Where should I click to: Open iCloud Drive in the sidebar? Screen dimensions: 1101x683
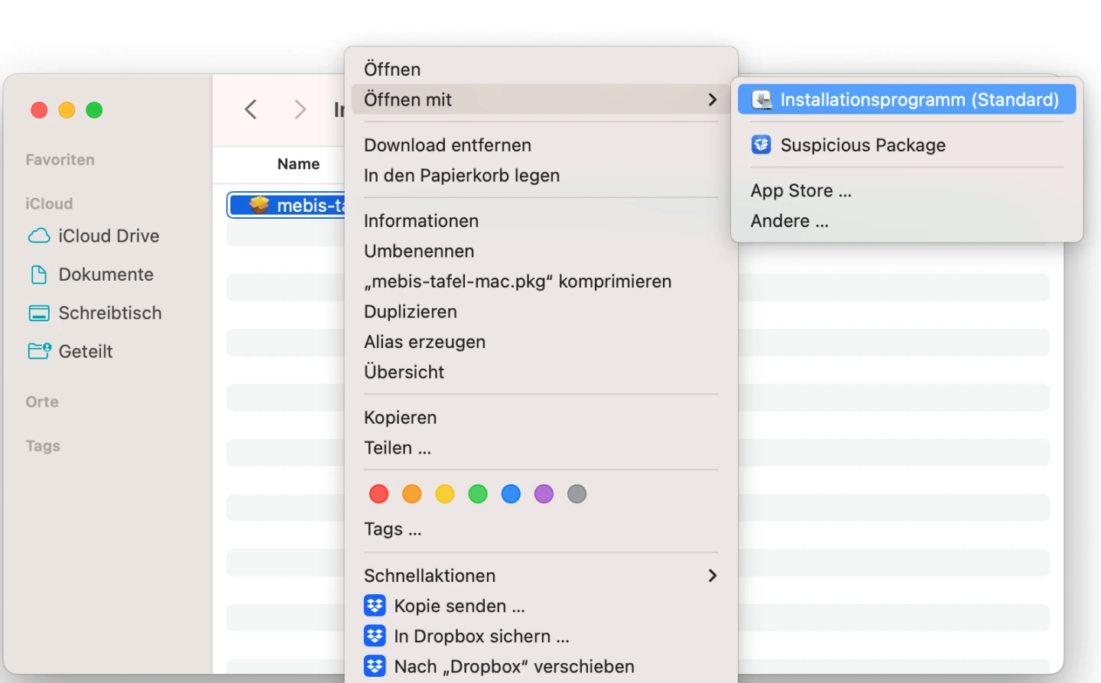click(x=108, y=236)
